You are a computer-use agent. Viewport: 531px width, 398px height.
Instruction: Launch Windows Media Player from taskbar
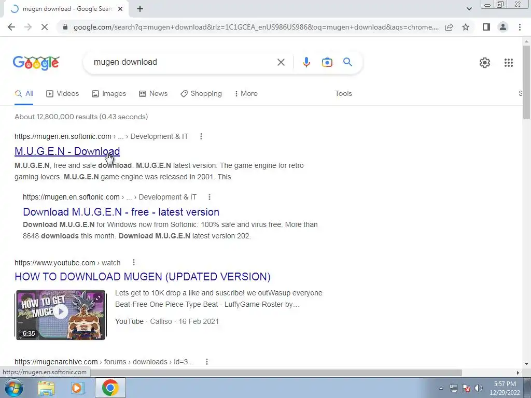[77, 388]
